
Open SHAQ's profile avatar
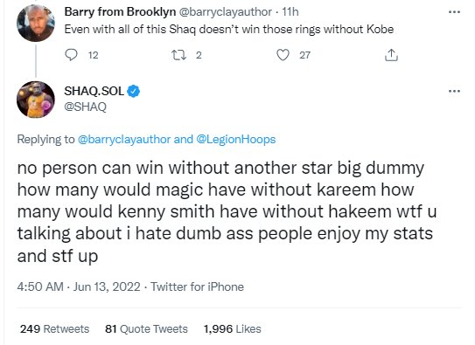(36, 100)
